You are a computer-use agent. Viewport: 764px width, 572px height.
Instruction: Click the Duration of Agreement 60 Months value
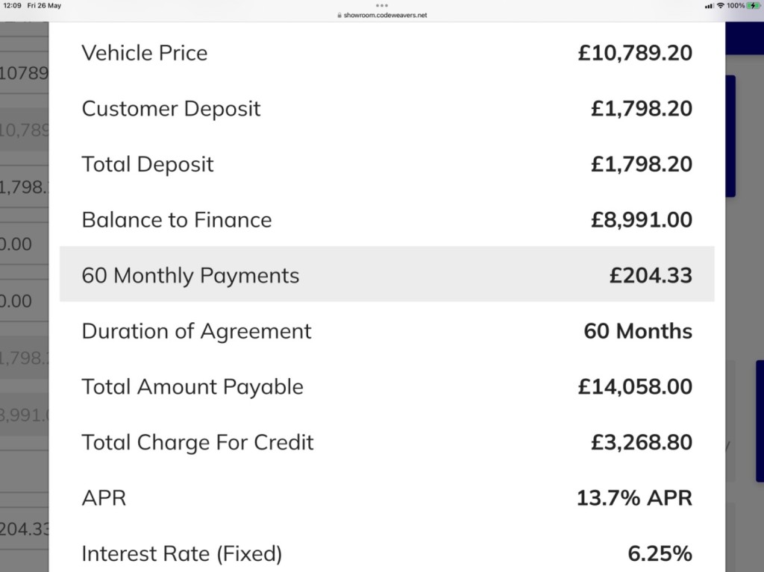[x=638, y=331]
